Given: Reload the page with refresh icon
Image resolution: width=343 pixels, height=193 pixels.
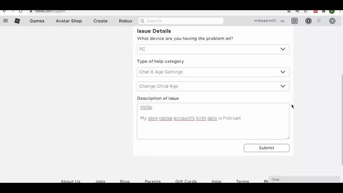Looking at the screenshot, I should tap(20, 11).
